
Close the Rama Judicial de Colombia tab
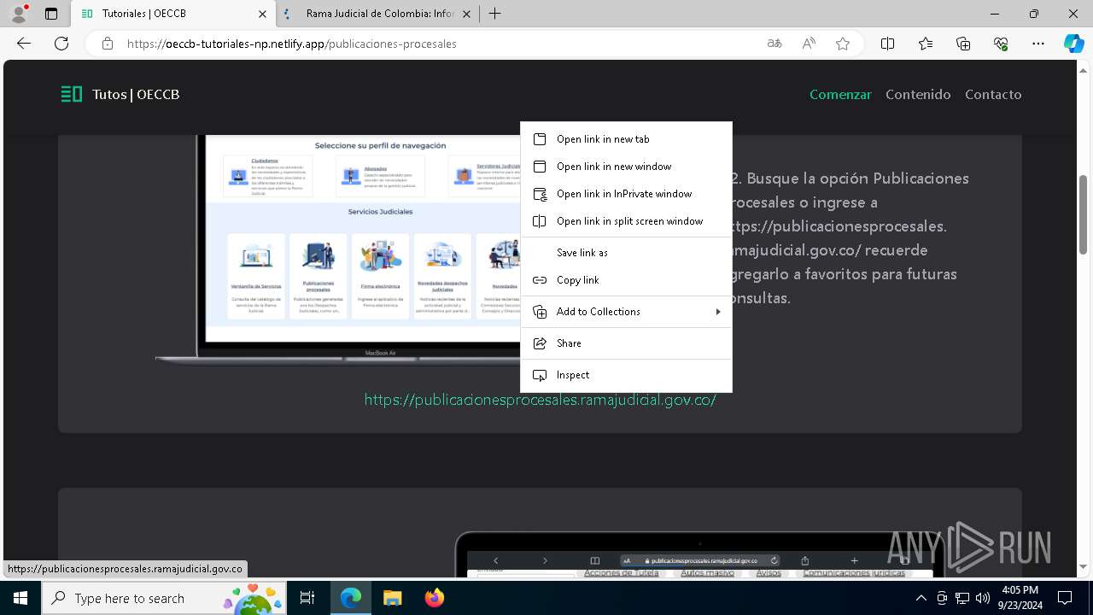tap(466, 14)
